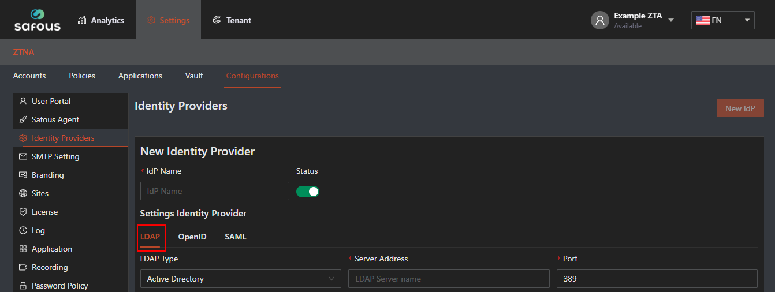Viewport: 775px width, 292px height.
Task: Click the New IdP button
Action: pos(740,108)
